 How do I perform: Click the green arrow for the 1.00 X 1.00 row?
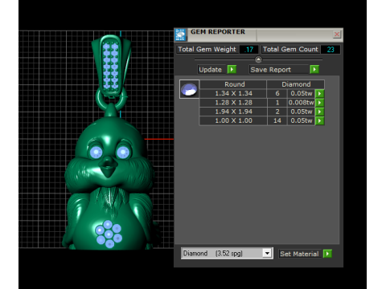(x=319, y=120)
